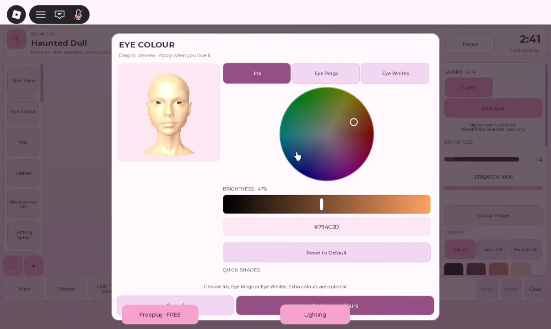Open the Roblox logo menu

click(x=16, y=15)
